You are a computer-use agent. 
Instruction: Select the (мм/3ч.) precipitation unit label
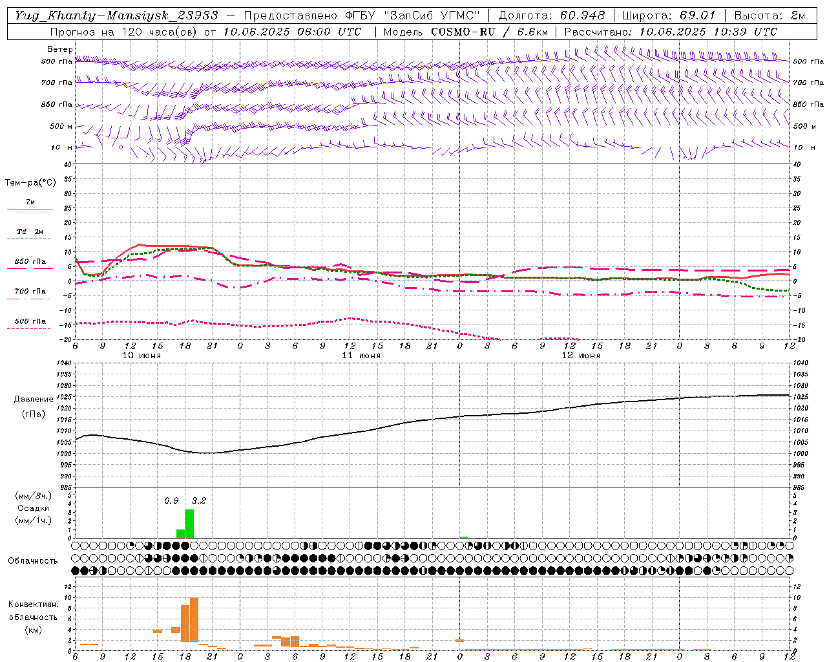click(x=34, y=496)
